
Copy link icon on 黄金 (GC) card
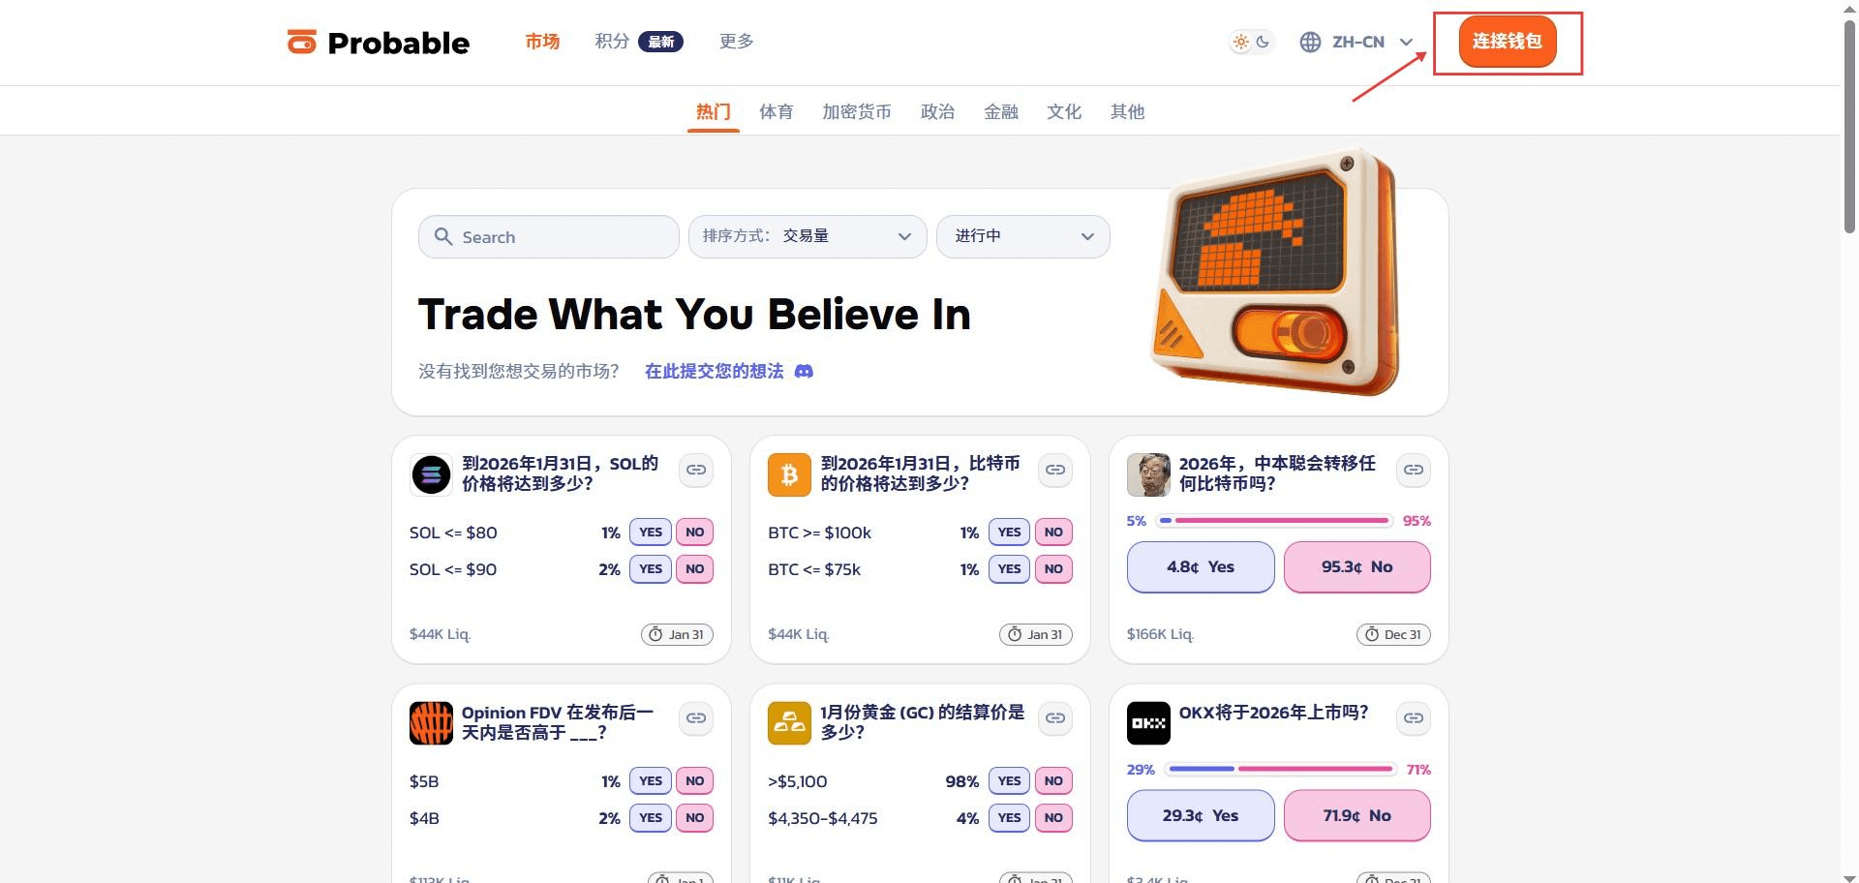click(1055, 718)
